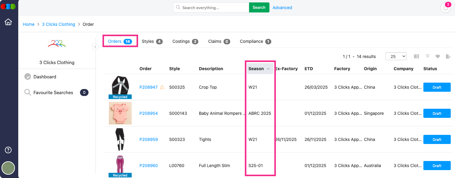This screenshot has height=178, width=455.
Task: Open order P208954 link
Action: tap(148, 113)
